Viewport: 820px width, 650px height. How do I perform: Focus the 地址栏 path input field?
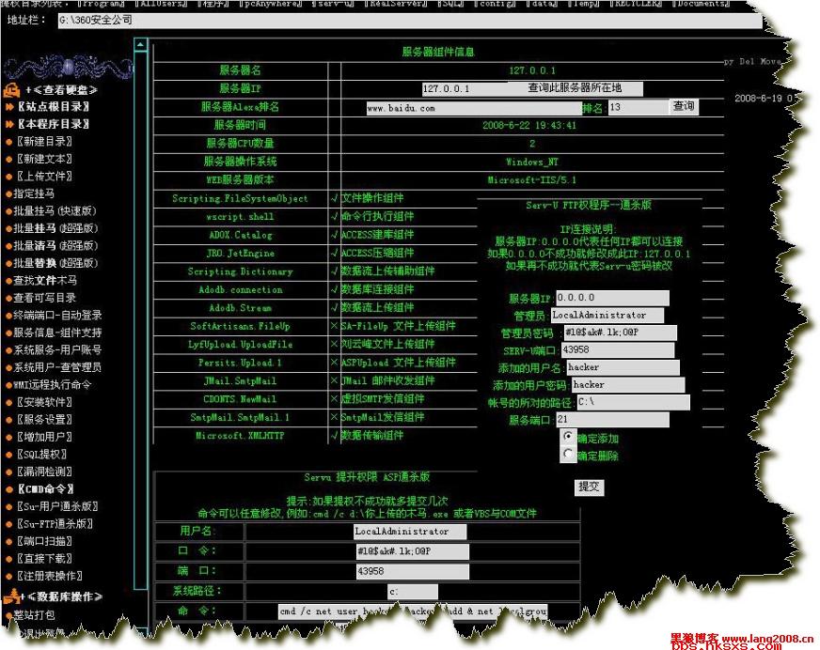tap(409, 21)
